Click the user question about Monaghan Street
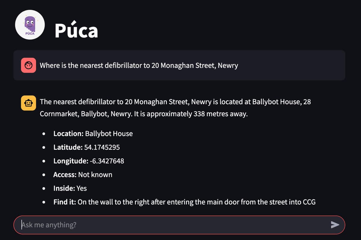 [x=139, y=65]
